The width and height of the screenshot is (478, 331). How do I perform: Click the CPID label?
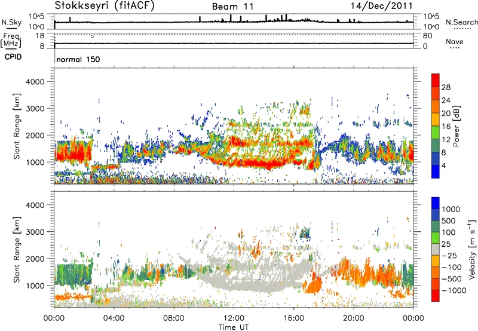pos(13,57)
